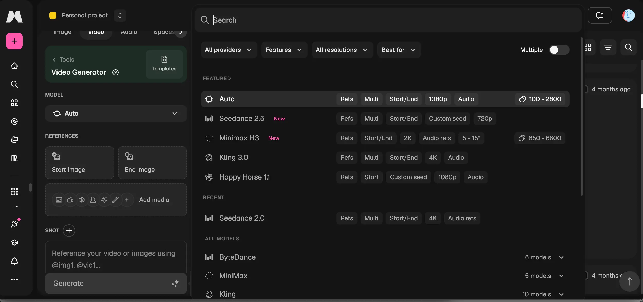643x302 pixels.
Task: Click the pencil icon in Add media
Action: [116, 200]
